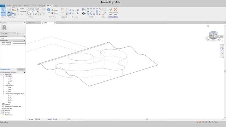The height and width of the screenshot is (127, 226).
Task: Expand the Groups tree node
Action: pos(1,113)
